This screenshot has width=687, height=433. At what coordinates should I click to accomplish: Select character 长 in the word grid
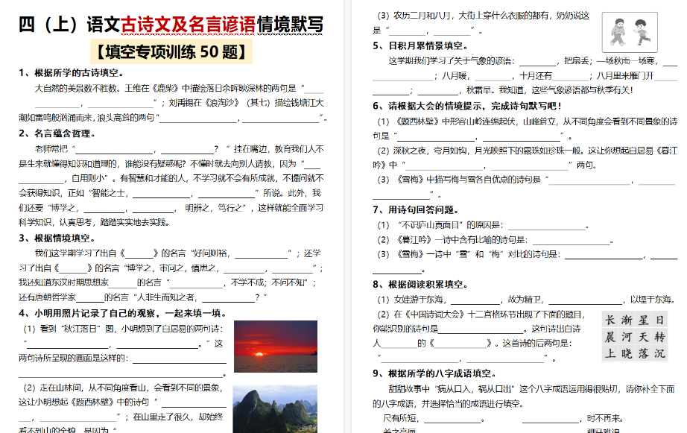click(611, 320)
